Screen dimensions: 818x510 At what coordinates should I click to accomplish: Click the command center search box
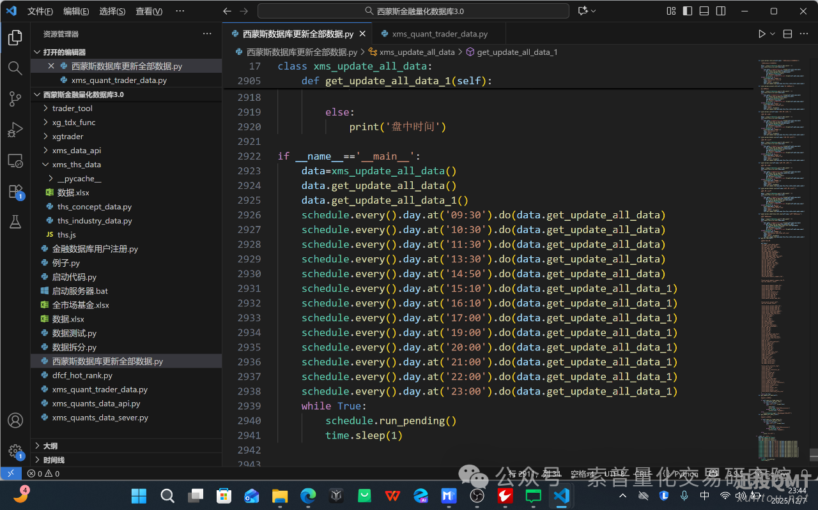(413, 11)
